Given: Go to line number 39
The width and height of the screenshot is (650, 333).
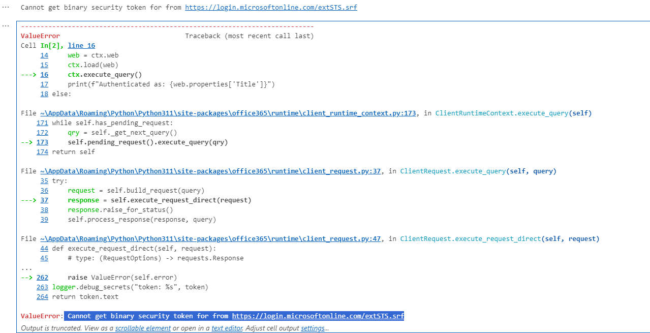Looking at the screenshot, I should [44, 220].
